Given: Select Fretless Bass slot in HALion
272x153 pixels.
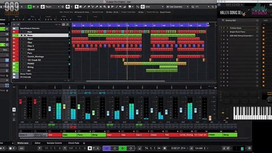Looking at the screenshot, I should tap(238, 28).
